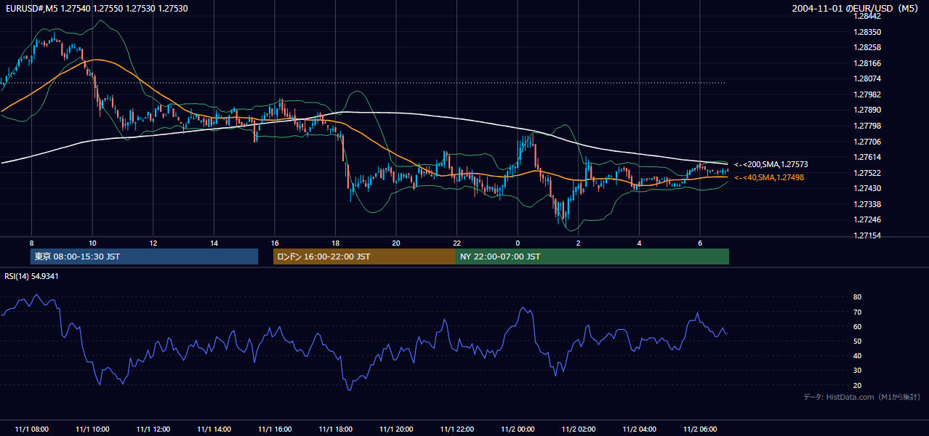Screen dimensions: 929x436
Task: Click price axis value 1.27154
Action: [x=869, y=235]
